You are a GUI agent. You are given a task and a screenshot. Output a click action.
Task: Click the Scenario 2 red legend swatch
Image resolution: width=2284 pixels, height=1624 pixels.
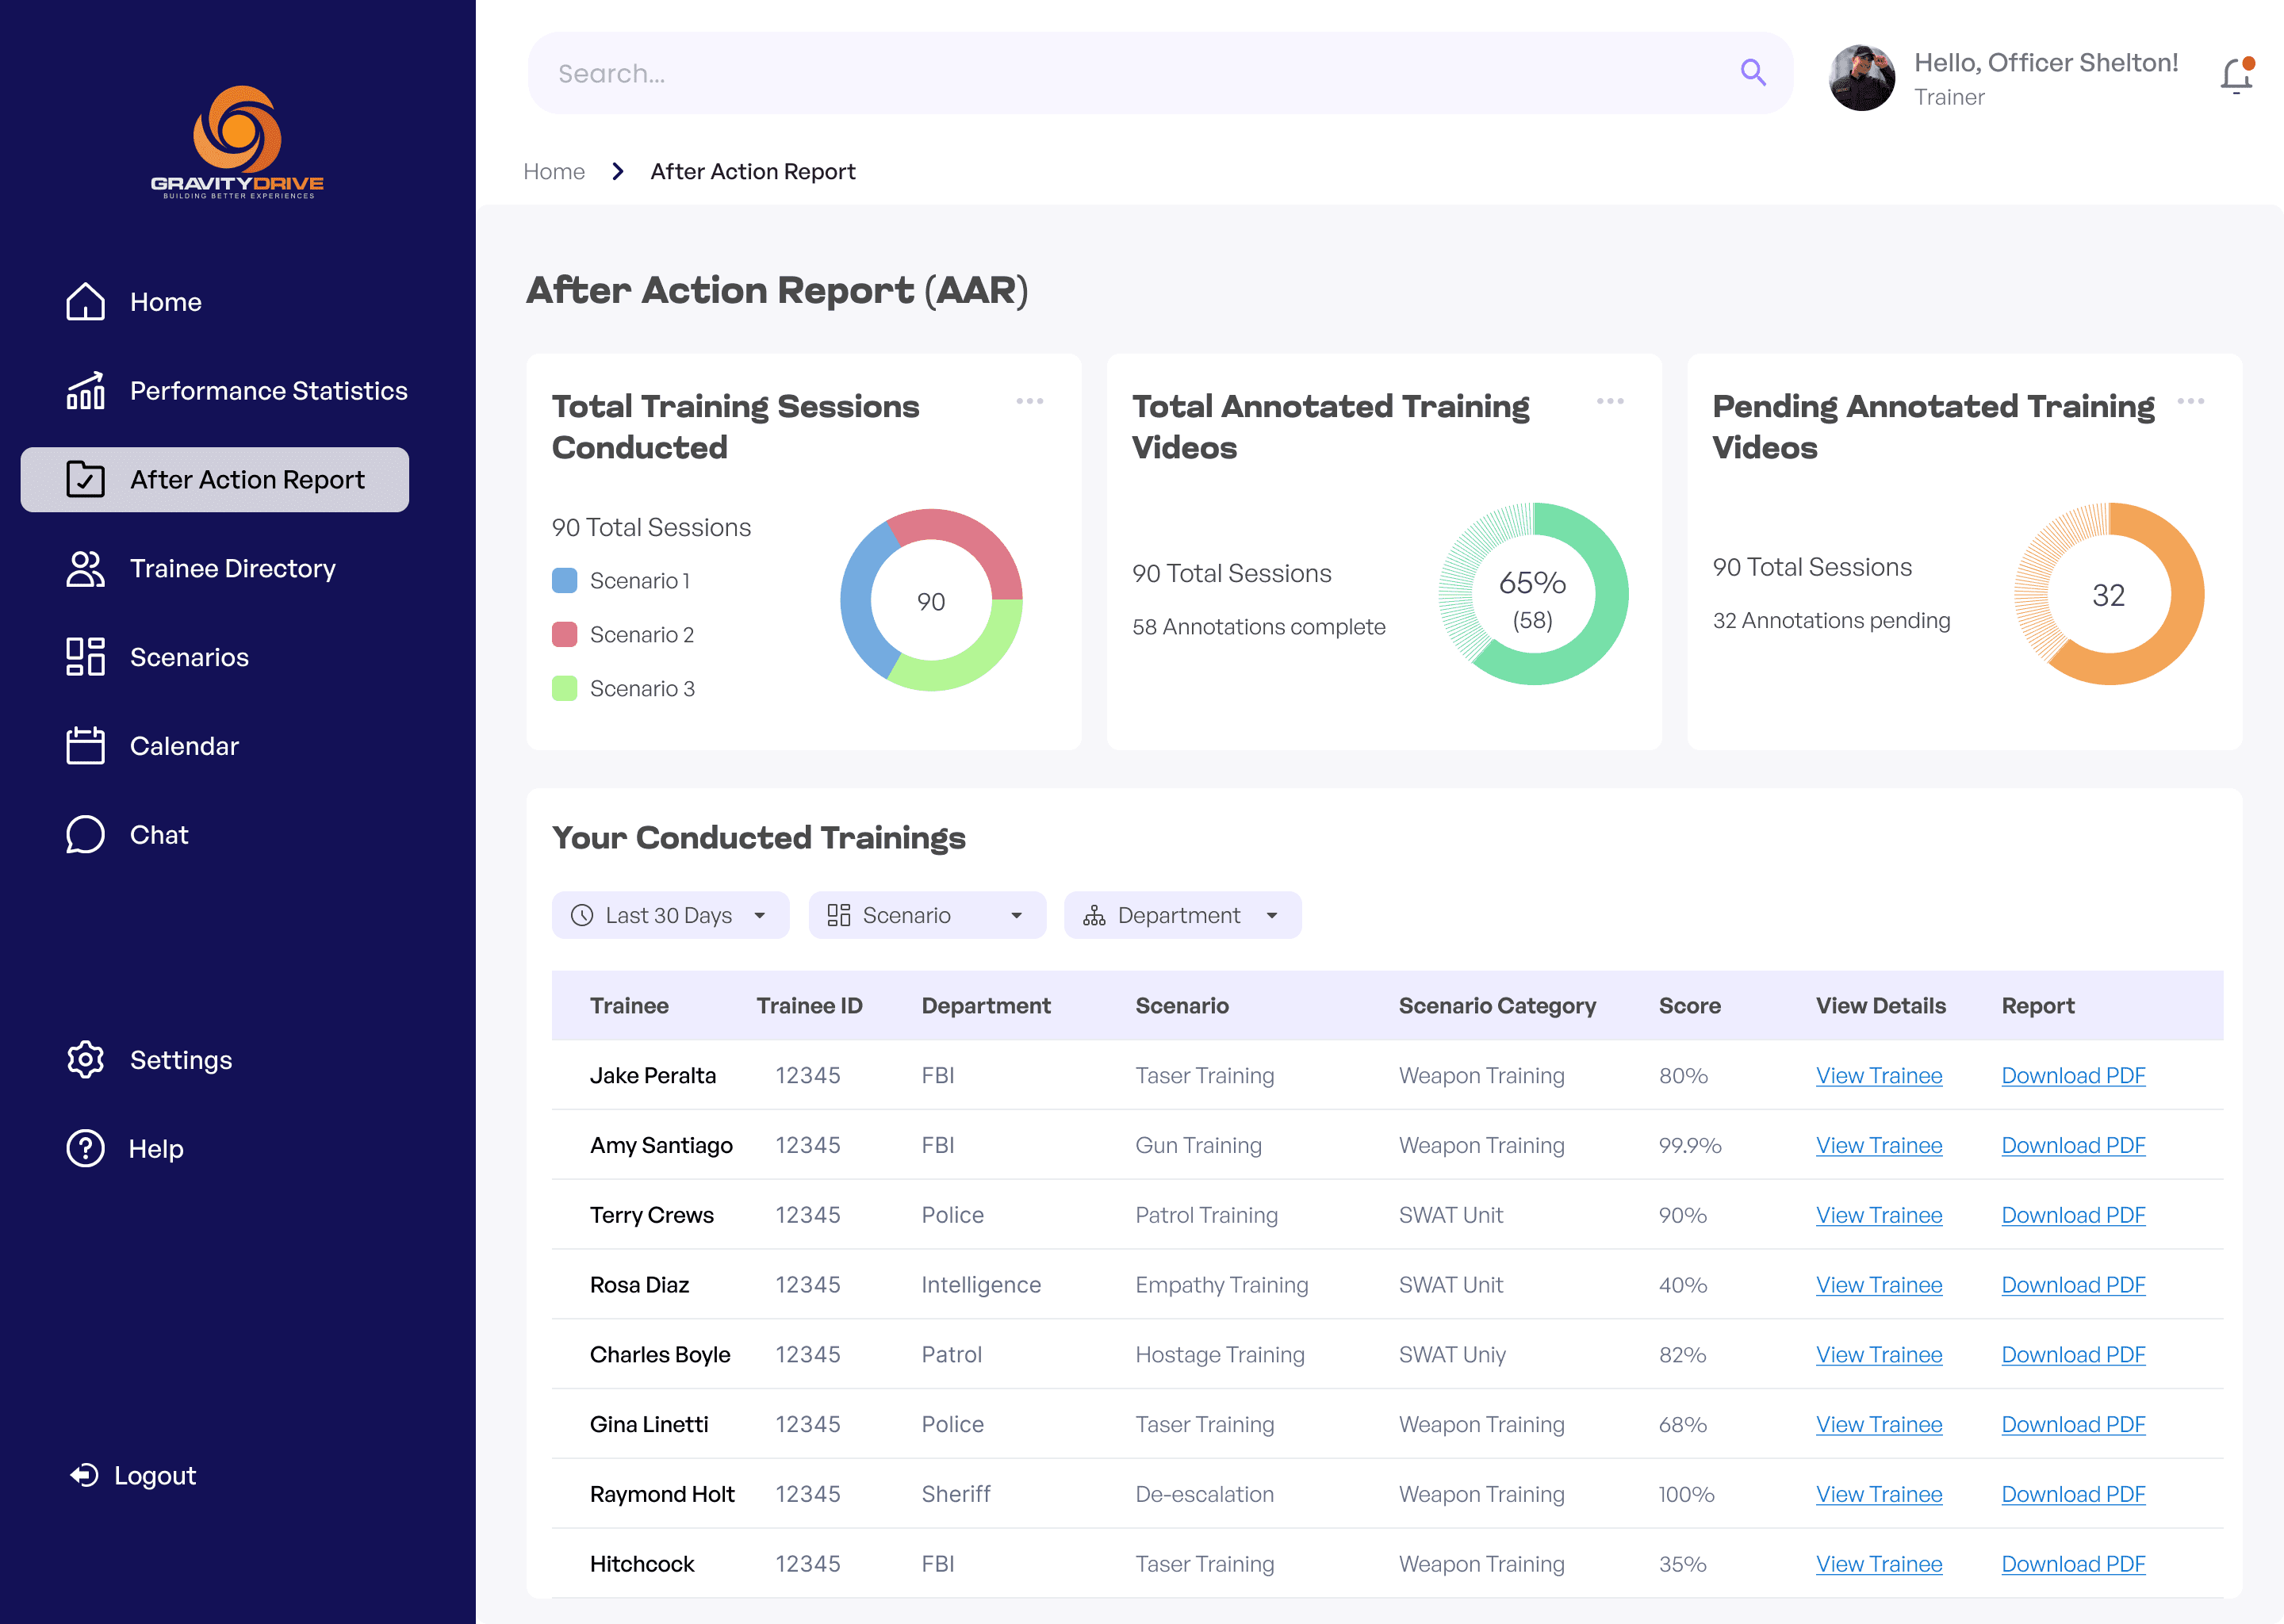(x=564, y=635)
